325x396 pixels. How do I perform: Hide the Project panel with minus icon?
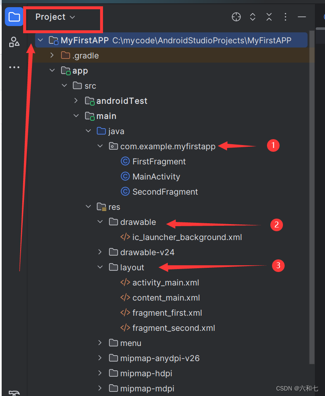point(302,17)
